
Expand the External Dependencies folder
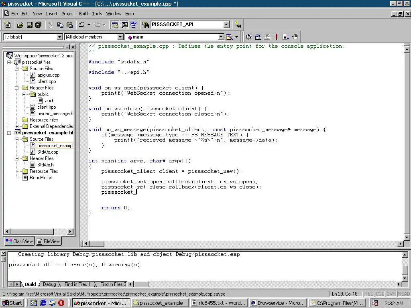click(x=16, y=126)
